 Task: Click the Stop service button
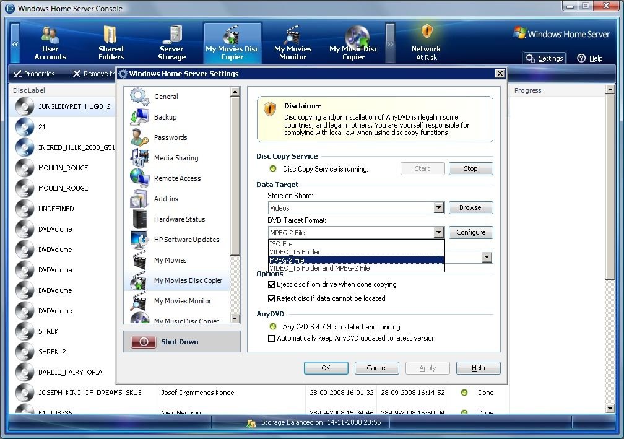[x=470, y=169]
